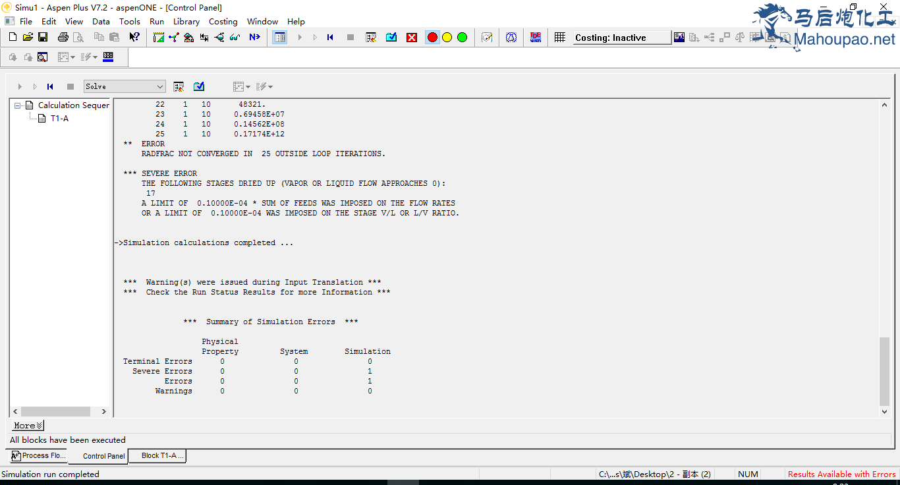The height and width of the screenshot is (485, 900).
Task: Open Setup via the ruler-triangle icon
Action: tap(159, 38)
